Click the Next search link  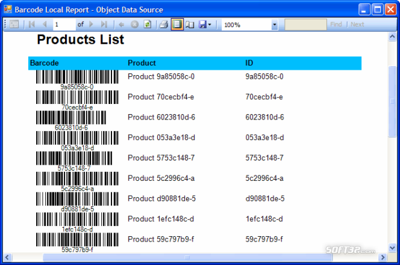357,25
